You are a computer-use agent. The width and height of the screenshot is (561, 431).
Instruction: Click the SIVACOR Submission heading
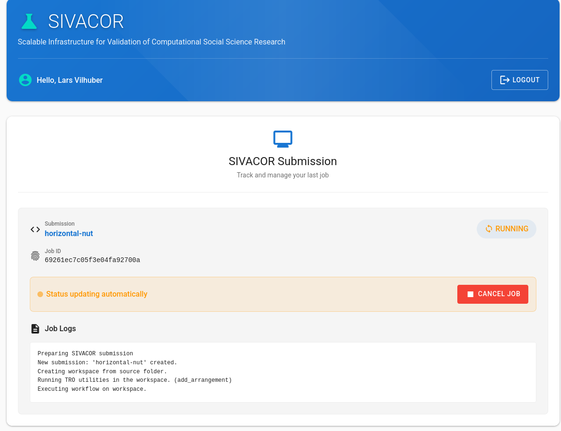[283, 161]
